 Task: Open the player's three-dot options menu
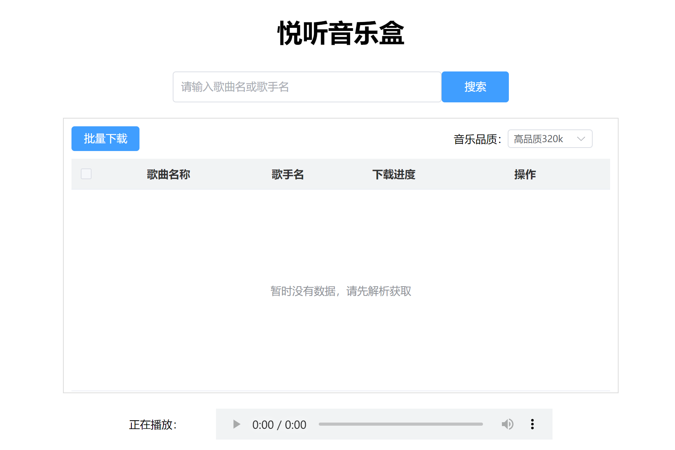click(x=532, y=424)
